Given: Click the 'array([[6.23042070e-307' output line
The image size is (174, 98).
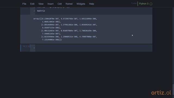Looking at the screenshot, I should [65, 19].
